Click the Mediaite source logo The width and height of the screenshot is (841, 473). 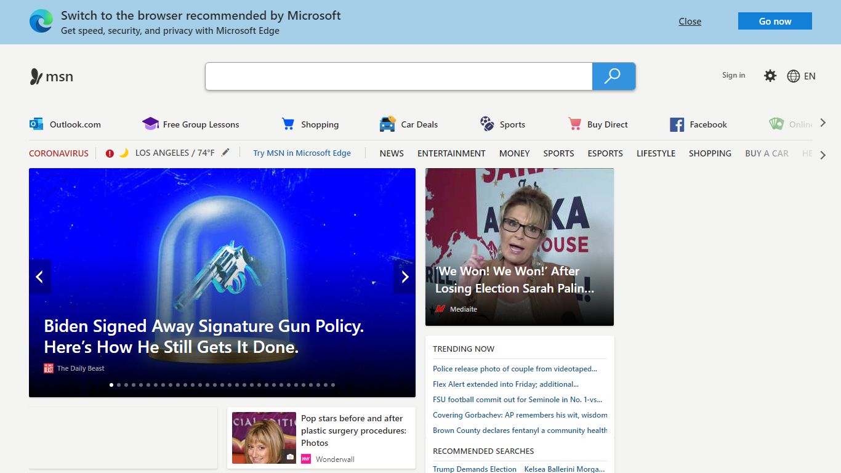click(x=440, y=309)
